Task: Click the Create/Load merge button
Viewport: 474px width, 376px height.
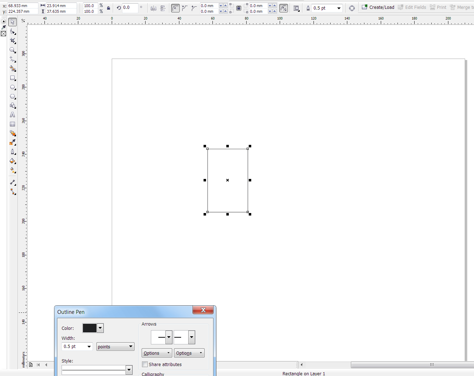Action: [378, 7]
